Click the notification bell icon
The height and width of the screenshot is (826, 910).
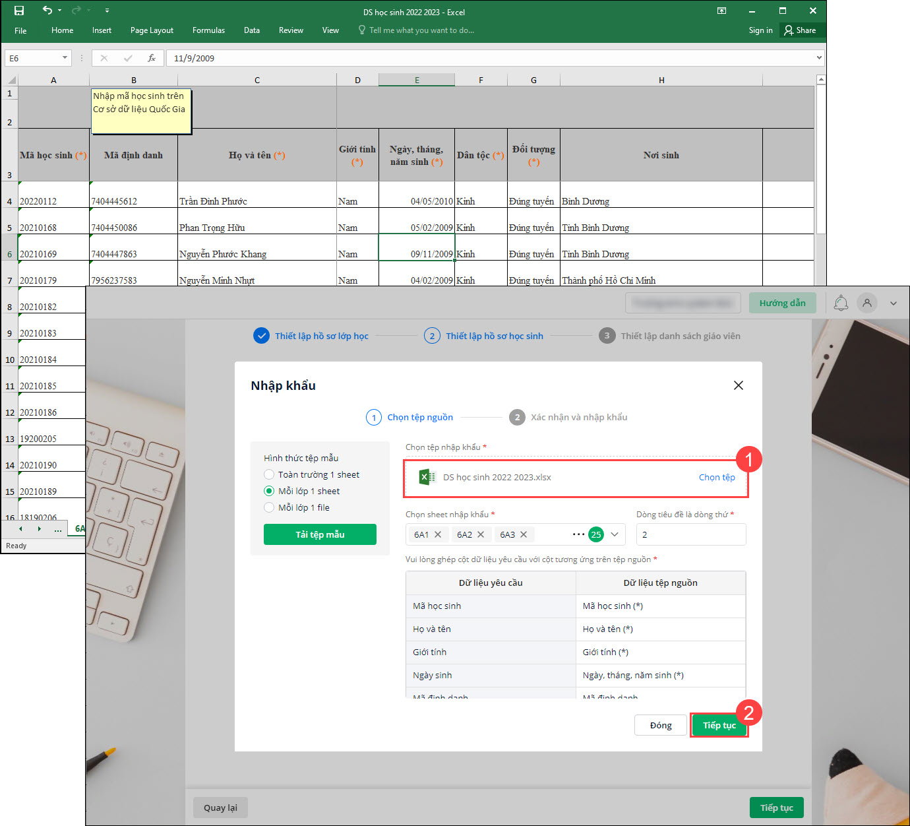(841, 303)
